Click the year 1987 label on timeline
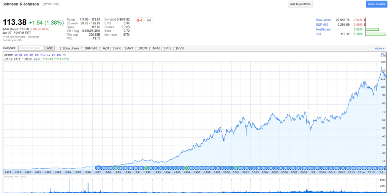389x193 pixels. (x=97, y=172)
